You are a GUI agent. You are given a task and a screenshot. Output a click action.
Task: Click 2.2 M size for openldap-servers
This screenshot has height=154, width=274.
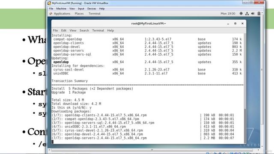click(237, 50)
